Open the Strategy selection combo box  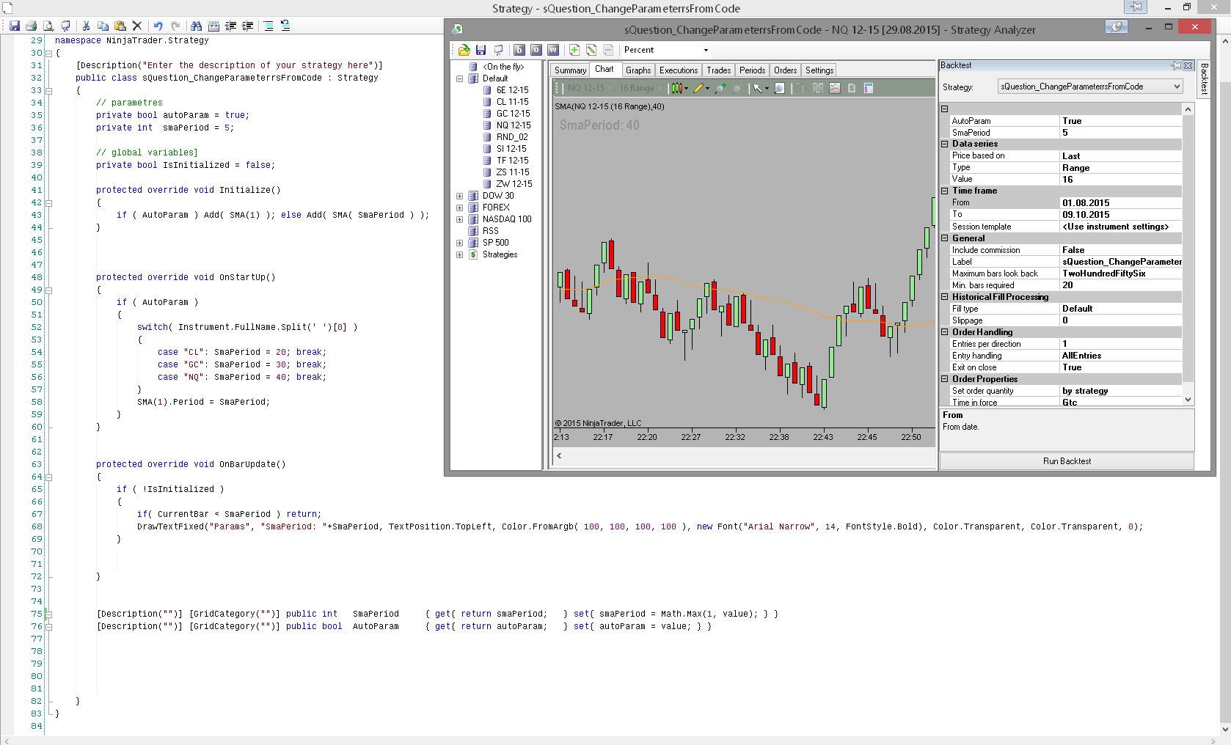[1090, 87]
